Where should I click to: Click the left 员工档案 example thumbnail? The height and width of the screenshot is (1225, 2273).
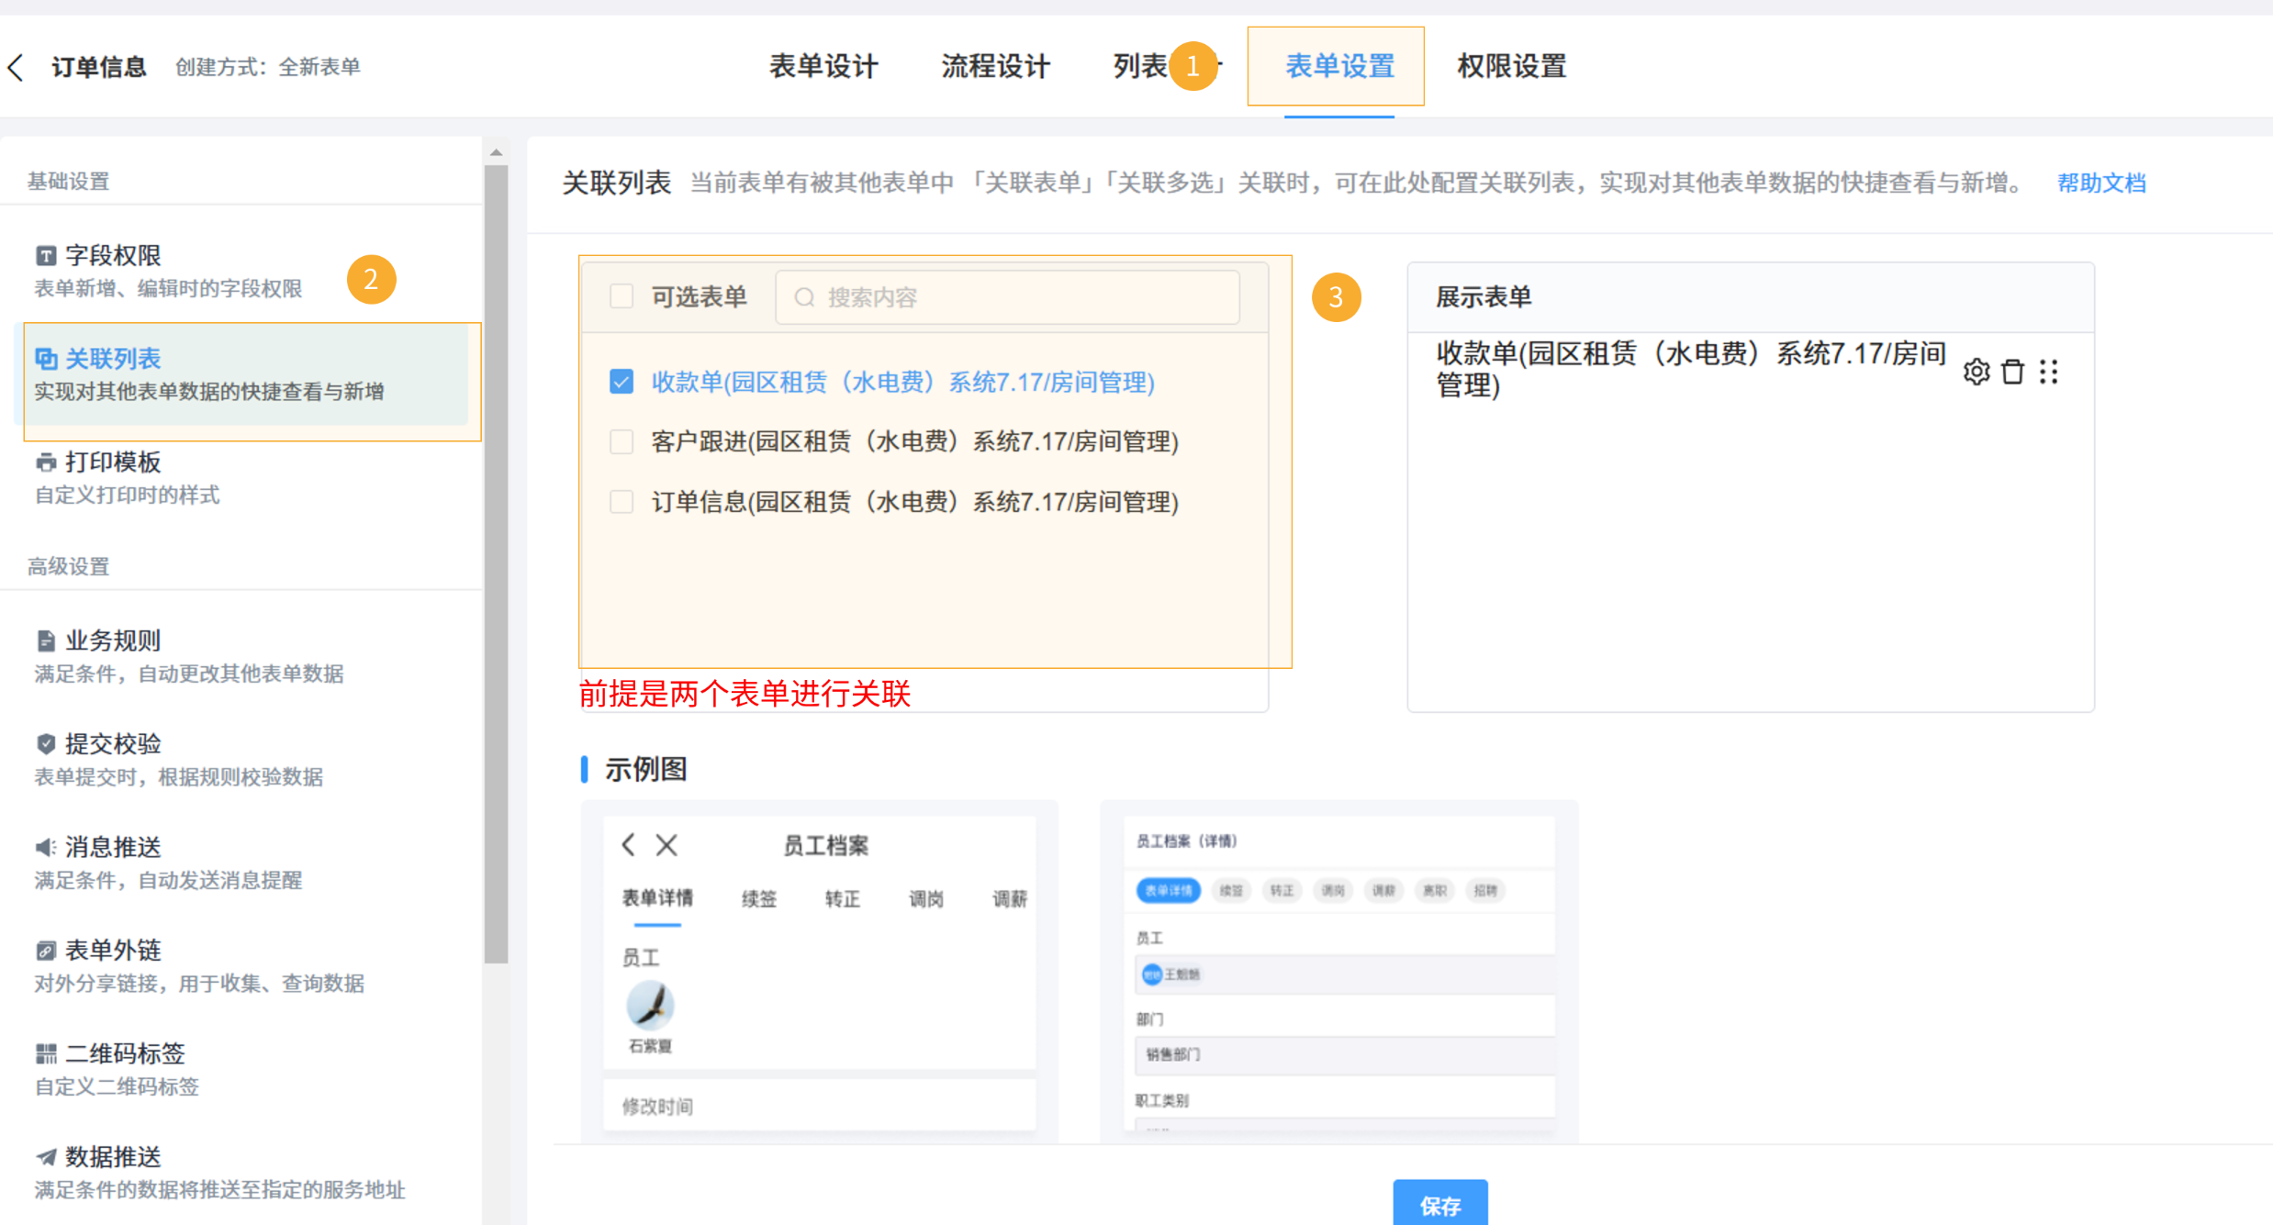pyautogui.click(x=819, y=973)
